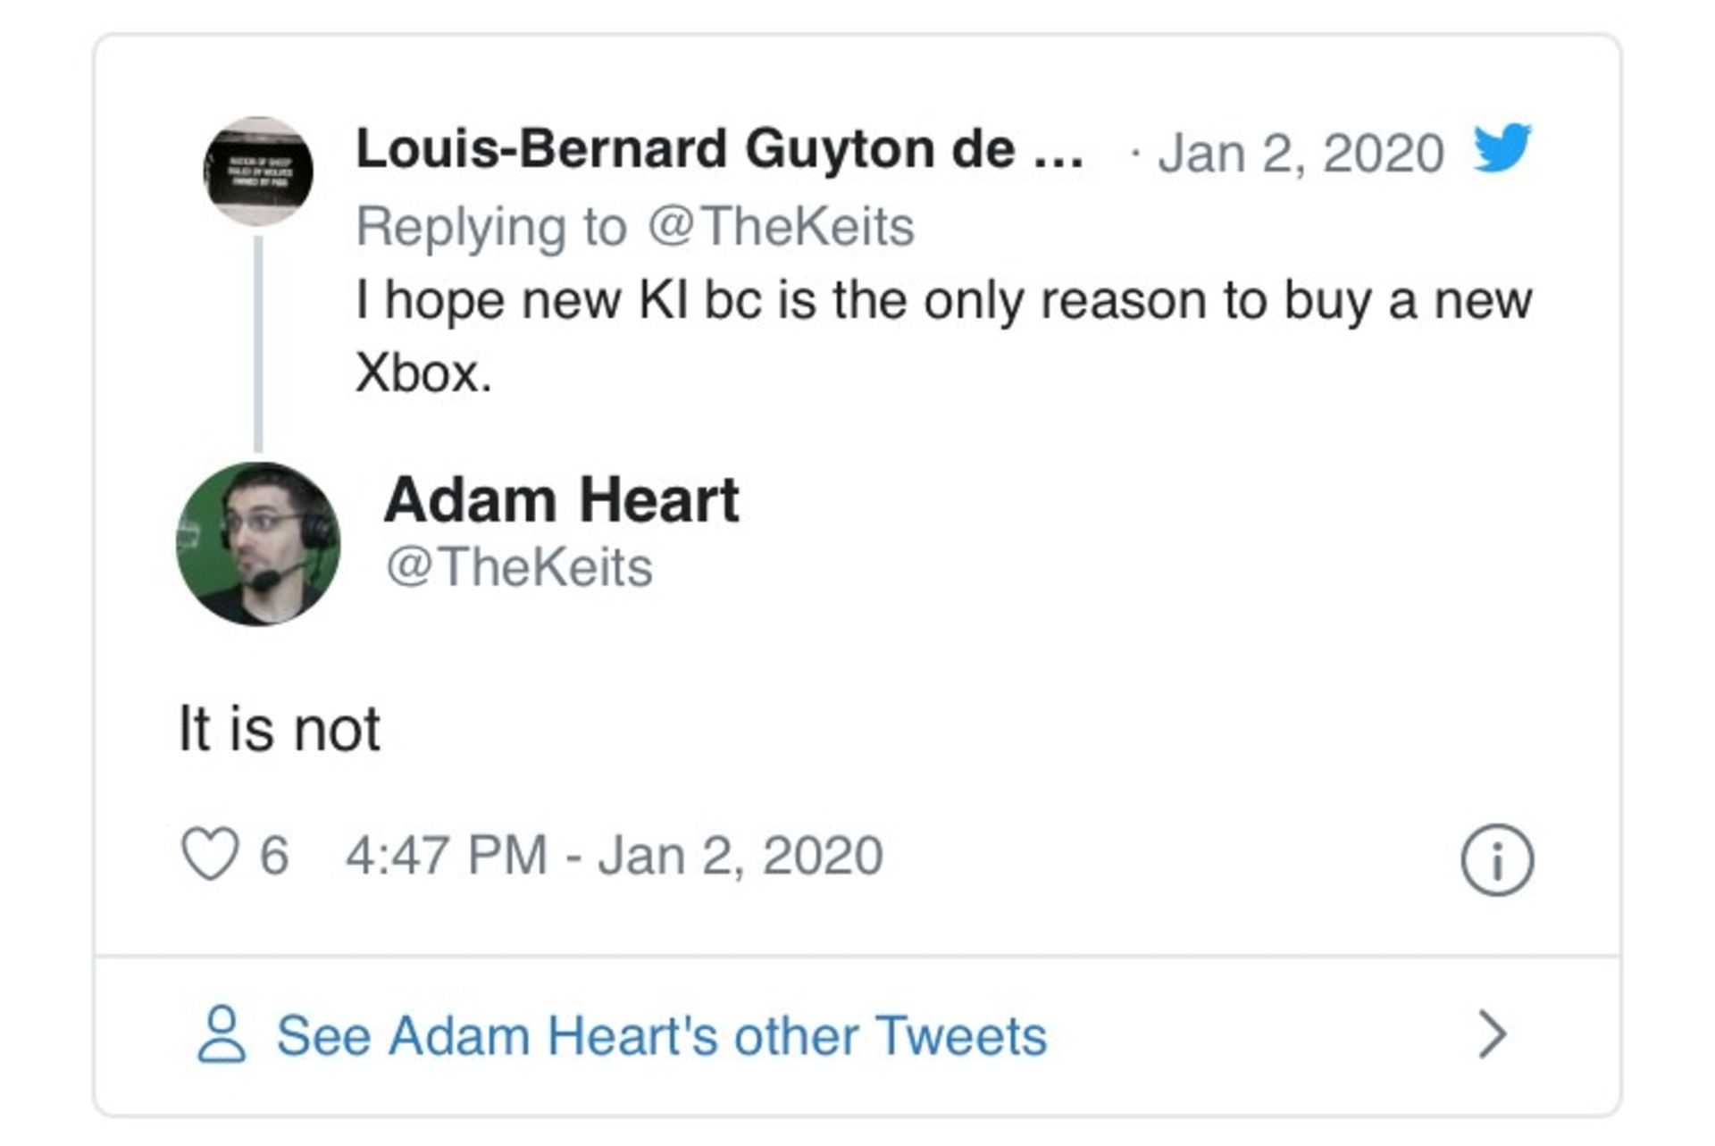Click the vertical thread connector line
1715x1146 pixels.
(x=258, y=344)
